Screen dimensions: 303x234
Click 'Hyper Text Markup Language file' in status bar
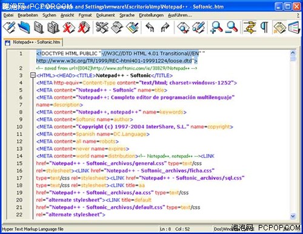pyautogui.click(x=33, y=229)
